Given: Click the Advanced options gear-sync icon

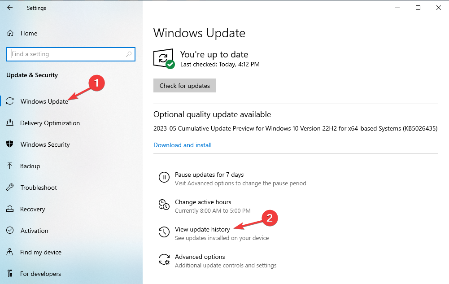Looking at the screenshot, I should click(164, 259).
